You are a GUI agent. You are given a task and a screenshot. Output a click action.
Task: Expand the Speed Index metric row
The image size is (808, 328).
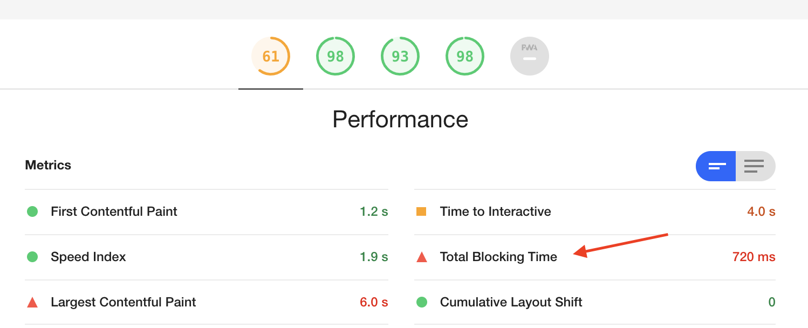207,257
